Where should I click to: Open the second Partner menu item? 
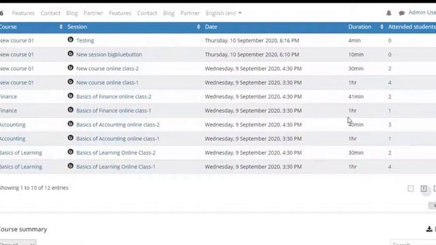click(x=190, y=13)
